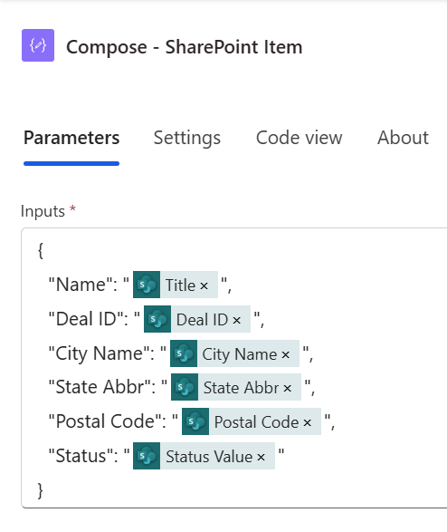Click the "State Abbr": key text

click(x=102, y=387)
